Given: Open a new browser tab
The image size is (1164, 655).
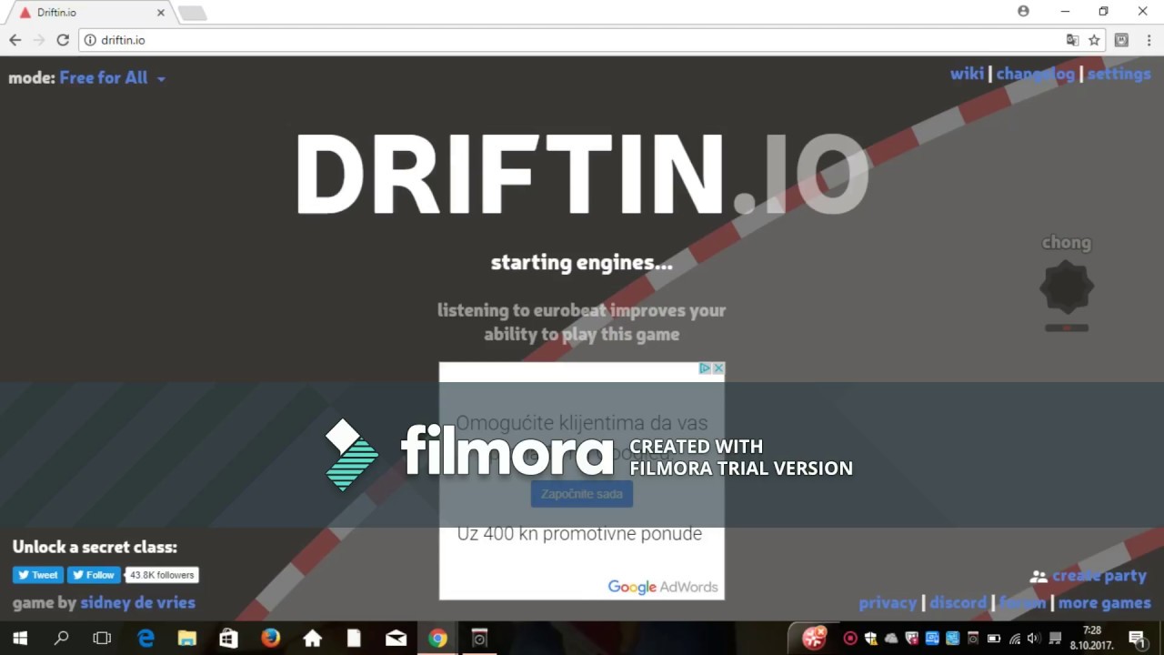Looking at the screenshot, I should coord(192,13).
